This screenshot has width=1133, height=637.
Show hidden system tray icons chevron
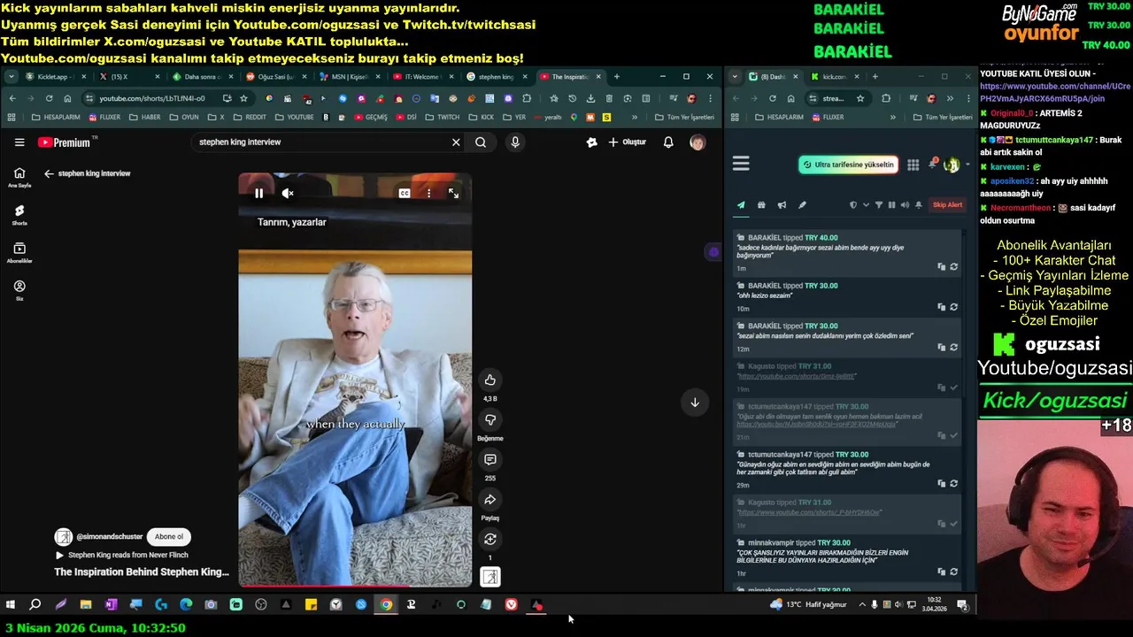coord(862,605)
